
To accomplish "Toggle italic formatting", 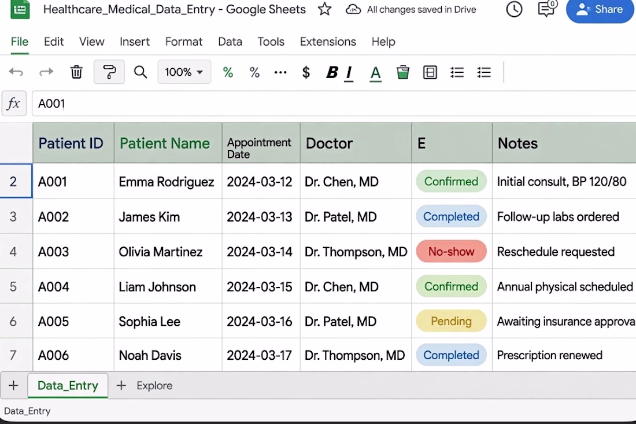I will click(349, 73).
